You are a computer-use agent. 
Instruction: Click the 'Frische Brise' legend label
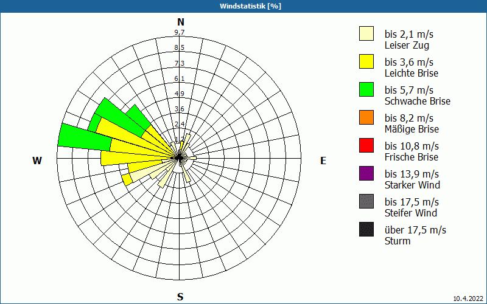[x=412, y=157]
